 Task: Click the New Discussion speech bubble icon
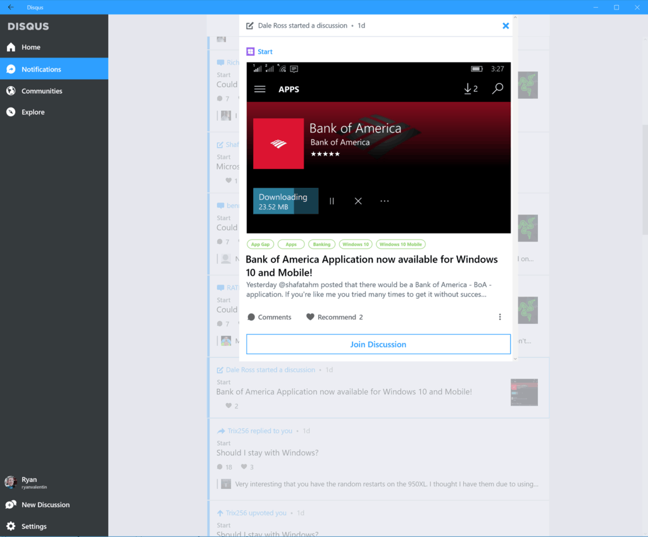click(10, 504)
